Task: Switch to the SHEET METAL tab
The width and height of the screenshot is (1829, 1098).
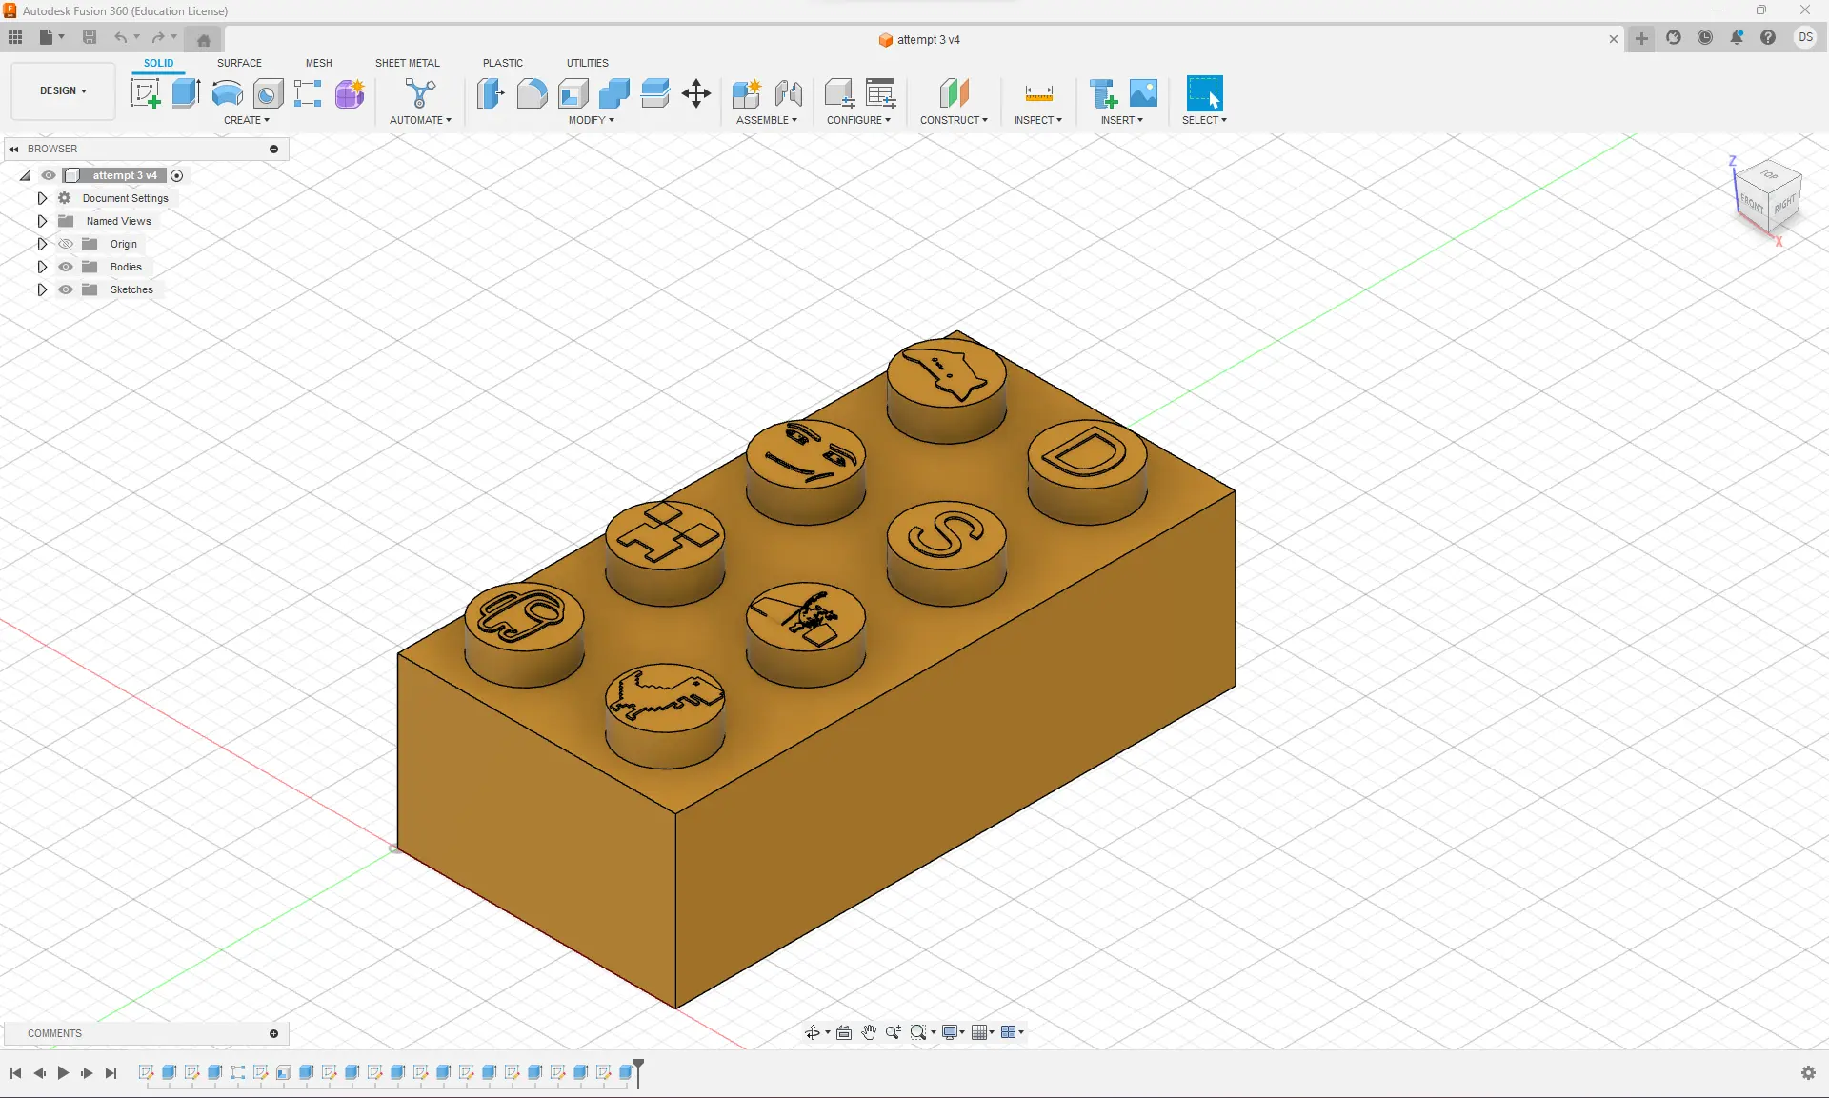Action: pos(408,63)
